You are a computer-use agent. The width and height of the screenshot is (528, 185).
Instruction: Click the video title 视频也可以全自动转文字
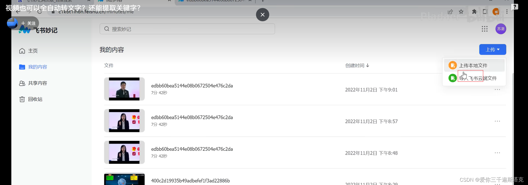(73, 8)
